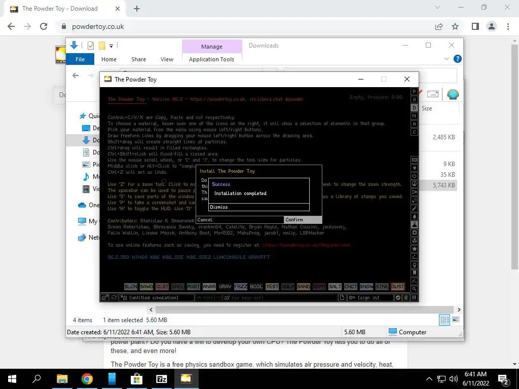Open Explorer Share ribbon tab
The height and width of the screenshot is (389, 519).
(138, 59)
